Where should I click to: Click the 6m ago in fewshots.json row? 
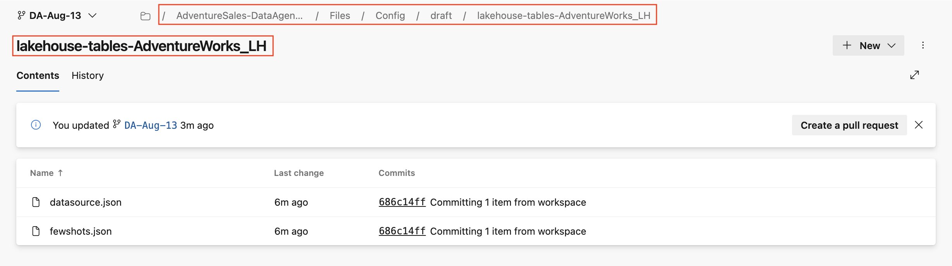[291, 231]
